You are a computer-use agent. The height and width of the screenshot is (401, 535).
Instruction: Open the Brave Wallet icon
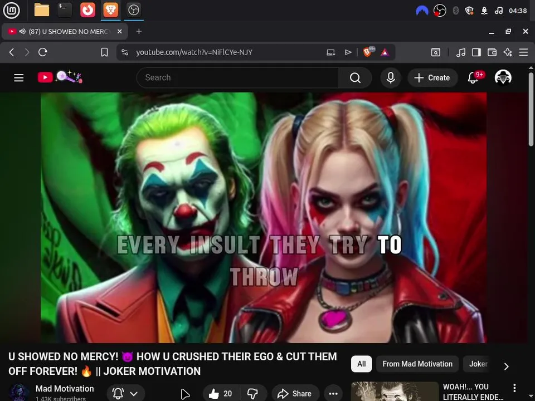[x=492, y=52]
